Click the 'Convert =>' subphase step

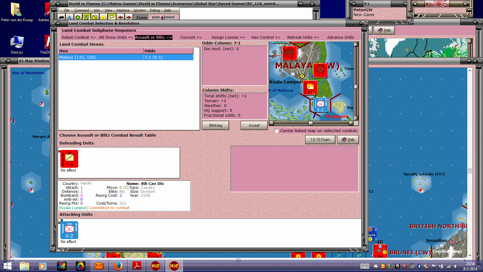click(x=191, y=37)
